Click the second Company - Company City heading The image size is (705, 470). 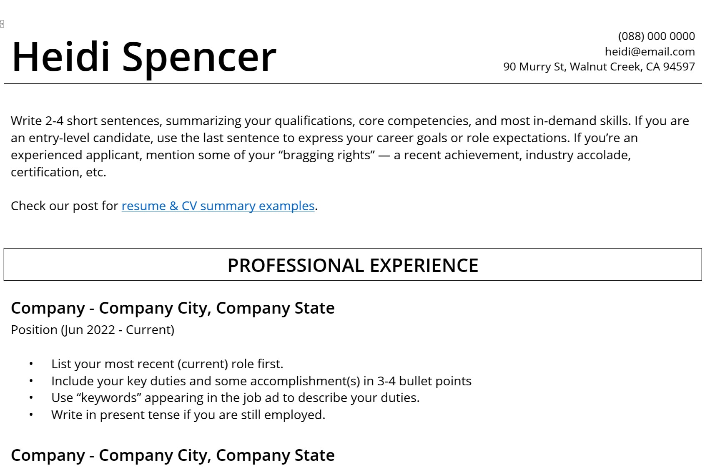point(173,455)
